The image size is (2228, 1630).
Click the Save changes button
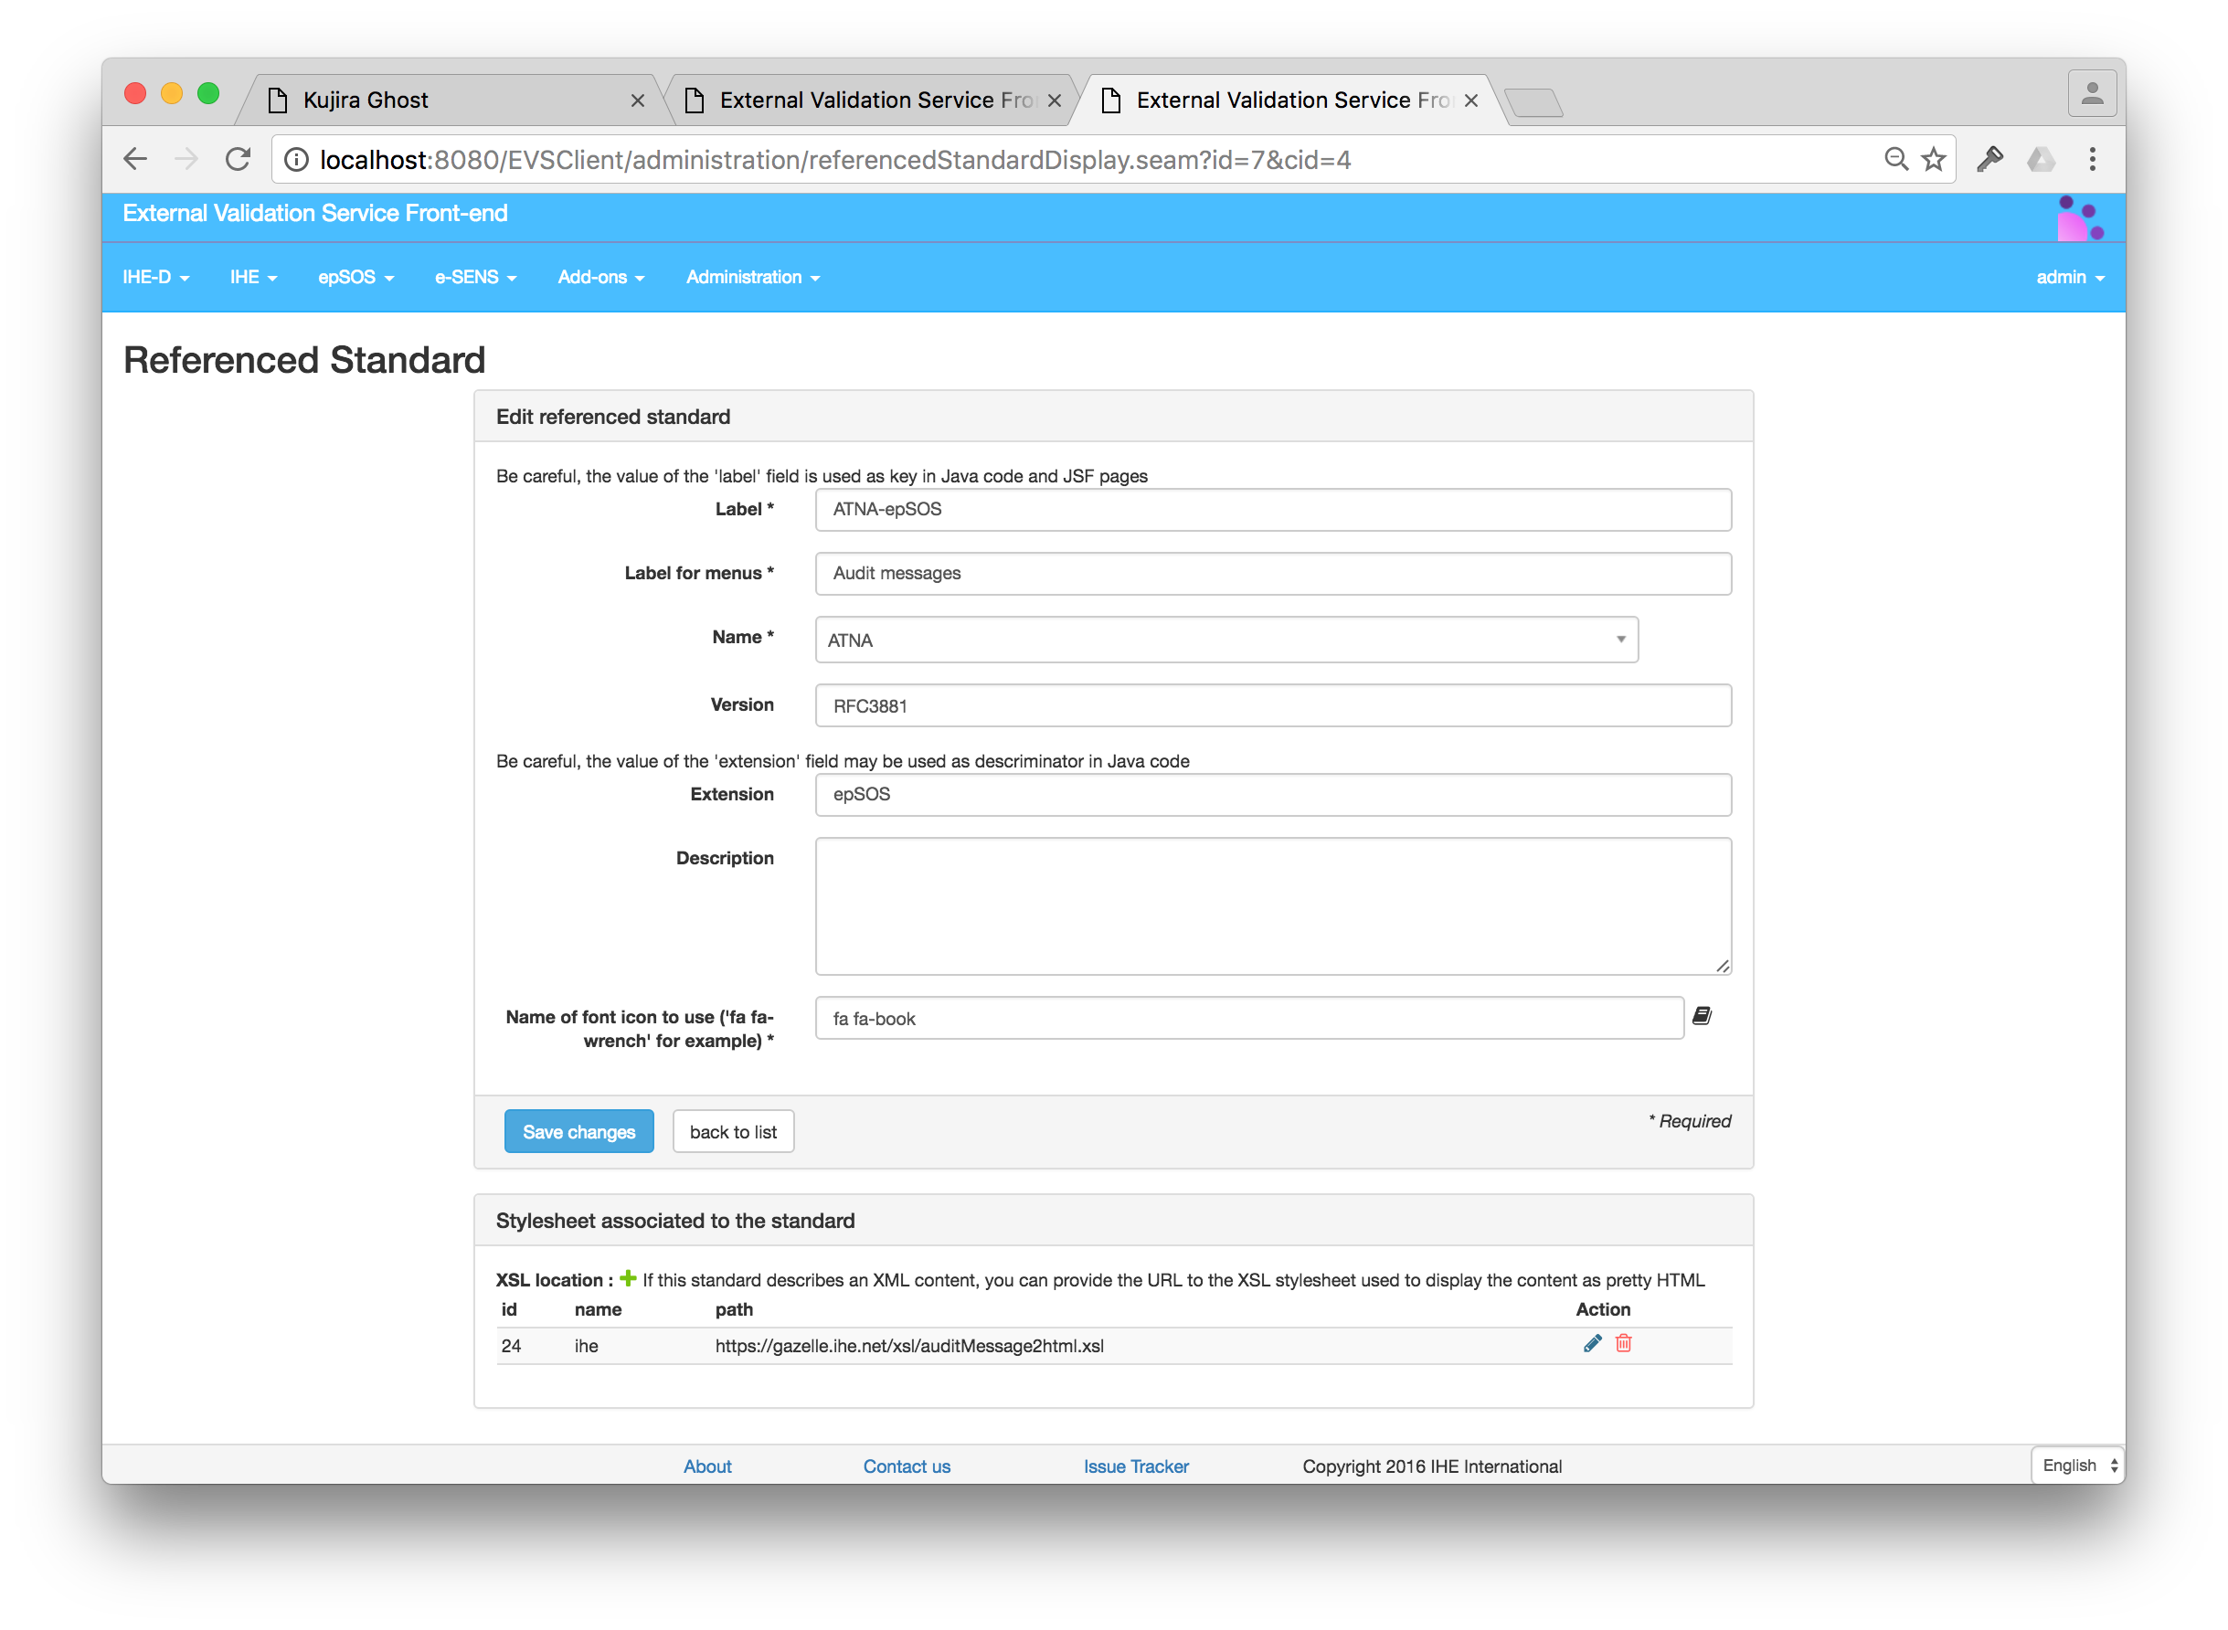point(578,1131)
